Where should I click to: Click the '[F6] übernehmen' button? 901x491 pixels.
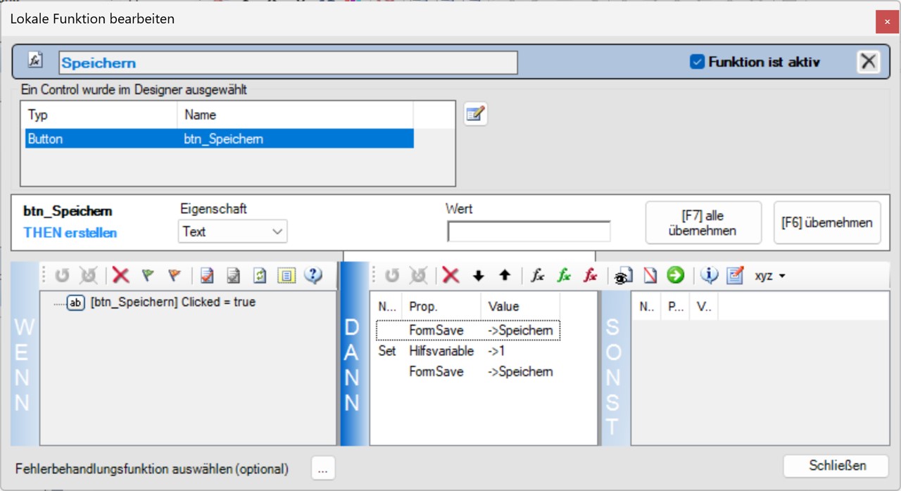pos(826,223)
